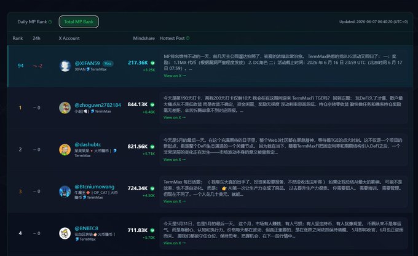Click the +3.25K mindshare change
This screenshot has height=256, width=418.
pyautogui.click(x=149, y=70)
